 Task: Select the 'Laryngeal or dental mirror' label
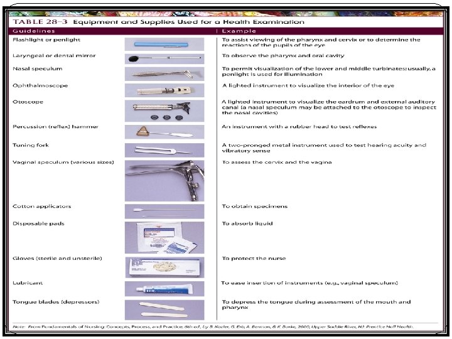tap(54, 56)
